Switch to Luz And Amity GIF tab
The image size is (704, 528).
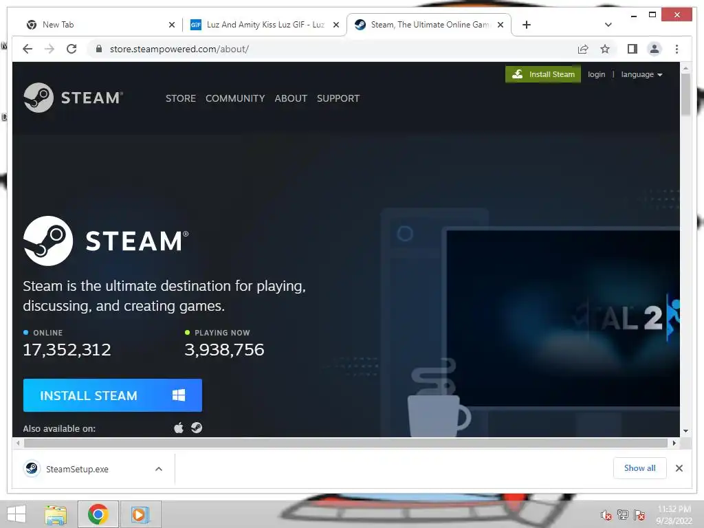[265, 25]
